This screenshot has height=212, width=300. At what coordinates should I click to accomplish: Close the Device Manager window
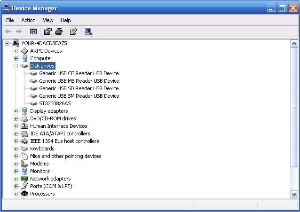pyautogui.click(x=293, y=8)
